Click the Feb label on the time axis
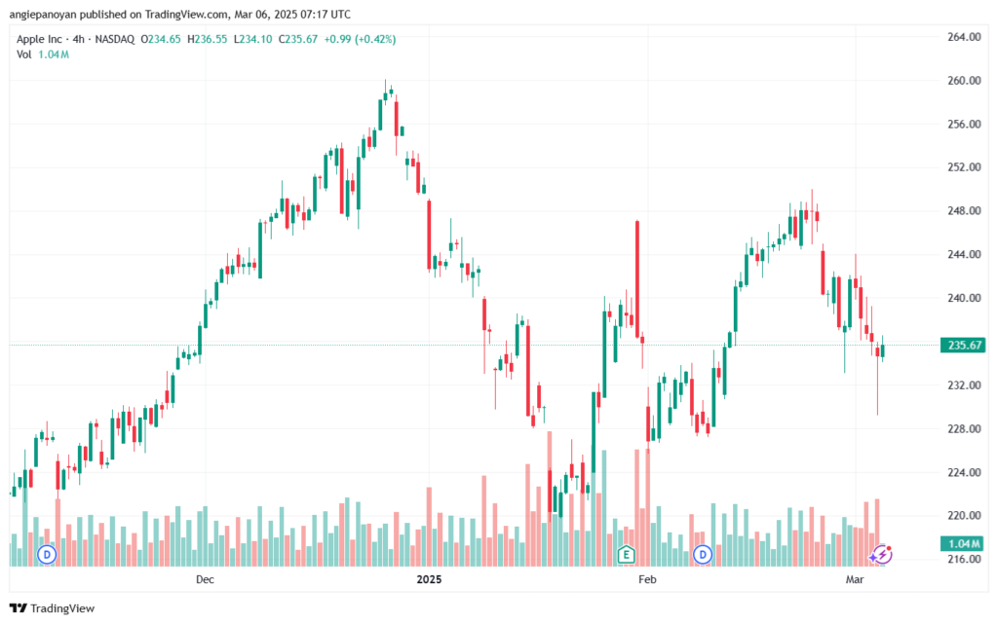 [x=647, y=579]
